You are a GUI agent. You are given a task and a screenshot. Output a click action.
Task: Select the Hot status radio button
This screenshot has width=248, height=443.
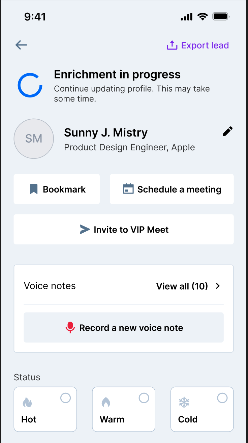tap(65, 398)
